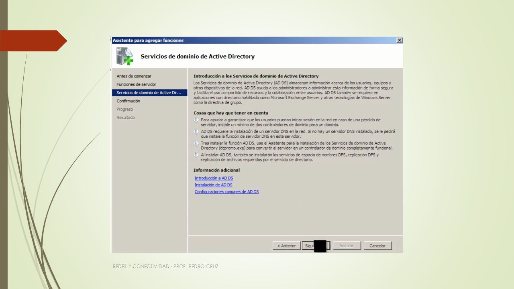Click the Active Directory server role header icon
Screen dimensions: 514x289
point(124,56)
